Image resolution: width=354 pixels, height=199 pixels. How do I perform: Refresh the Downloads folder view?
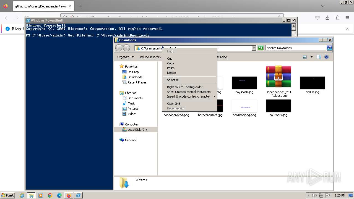click(261, 48)
